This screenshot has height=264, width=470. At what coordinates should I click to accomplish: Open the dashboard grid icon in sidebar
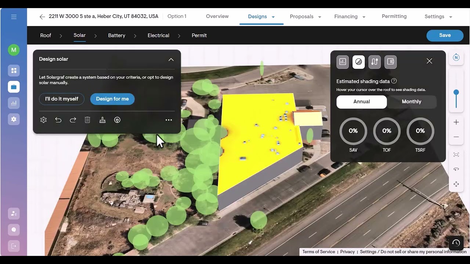tap(14, 70)
